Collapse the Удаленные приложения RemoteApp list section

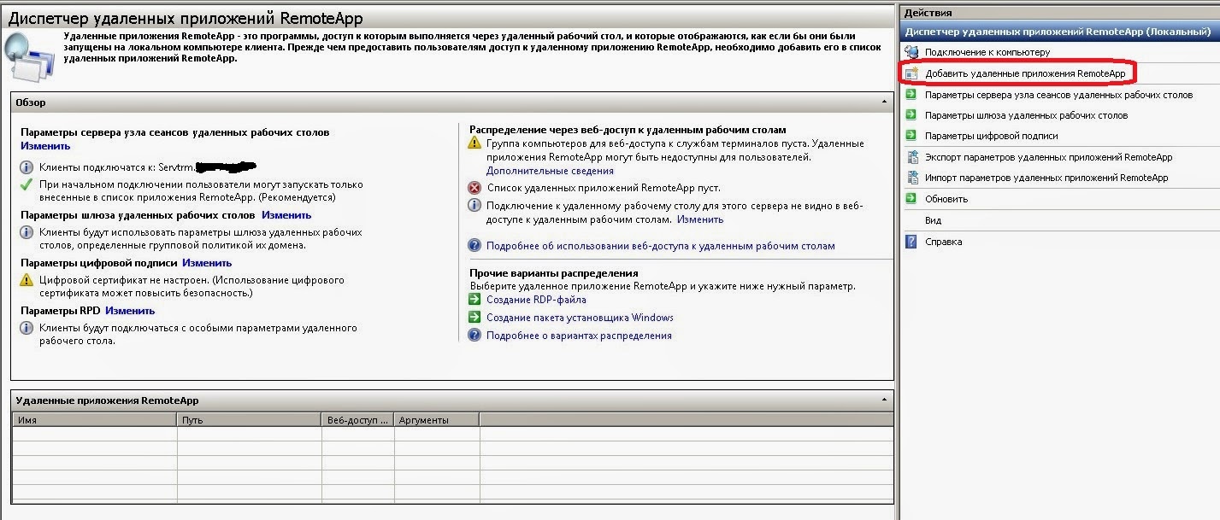pyautogui.click(x=885, y=400)
